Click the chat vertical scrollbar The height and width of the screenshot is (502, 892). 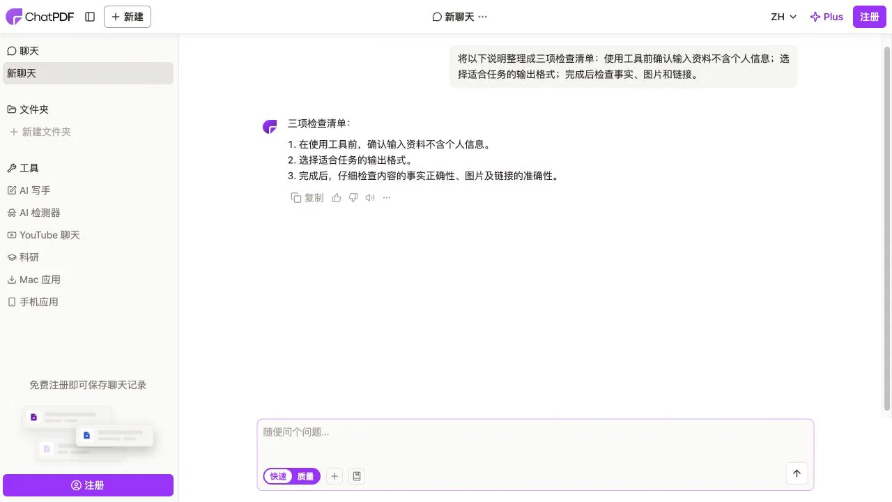pyautogui.click(x=887, y=229)
